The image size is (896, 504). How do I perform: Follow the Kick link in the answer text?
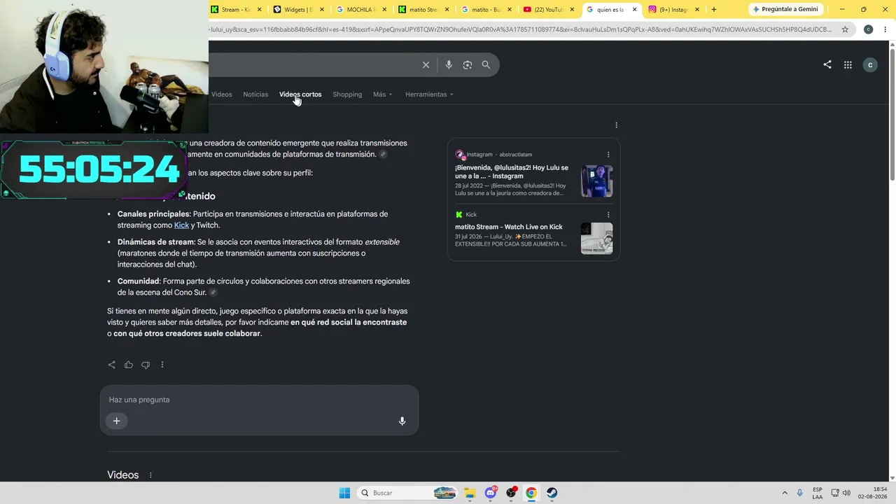(181, 225)
